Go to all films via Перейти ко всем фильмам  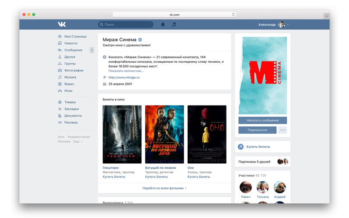(164, 188)
